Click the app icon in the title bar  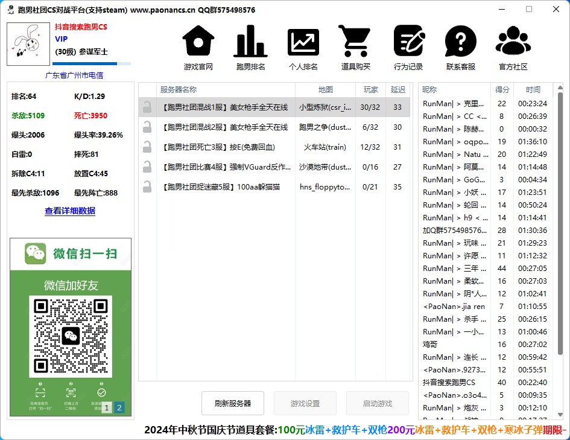[11, 10]
